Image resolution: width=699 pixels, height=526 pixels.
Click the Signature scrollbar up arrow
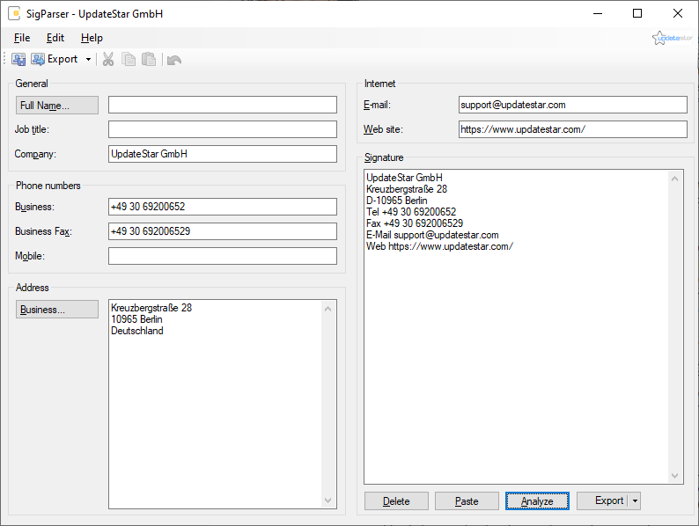coord(675,179)
